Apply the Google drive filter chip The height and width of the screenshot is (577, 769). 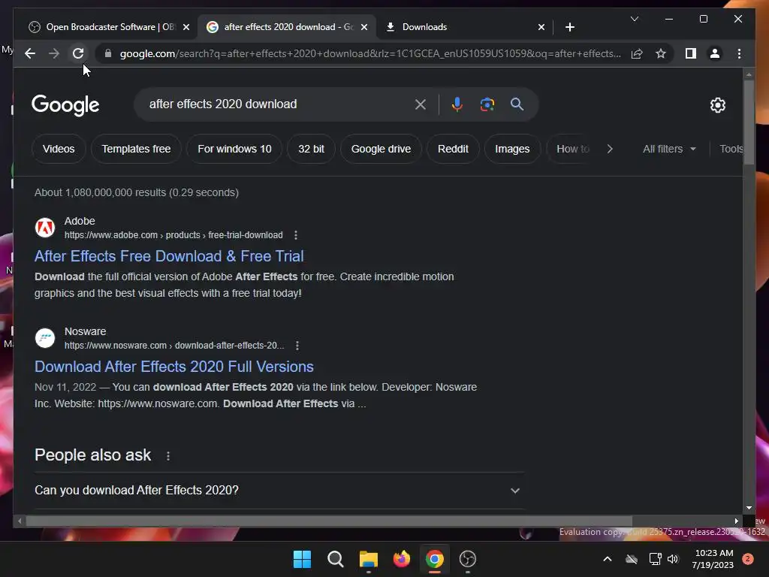point(381,149)
